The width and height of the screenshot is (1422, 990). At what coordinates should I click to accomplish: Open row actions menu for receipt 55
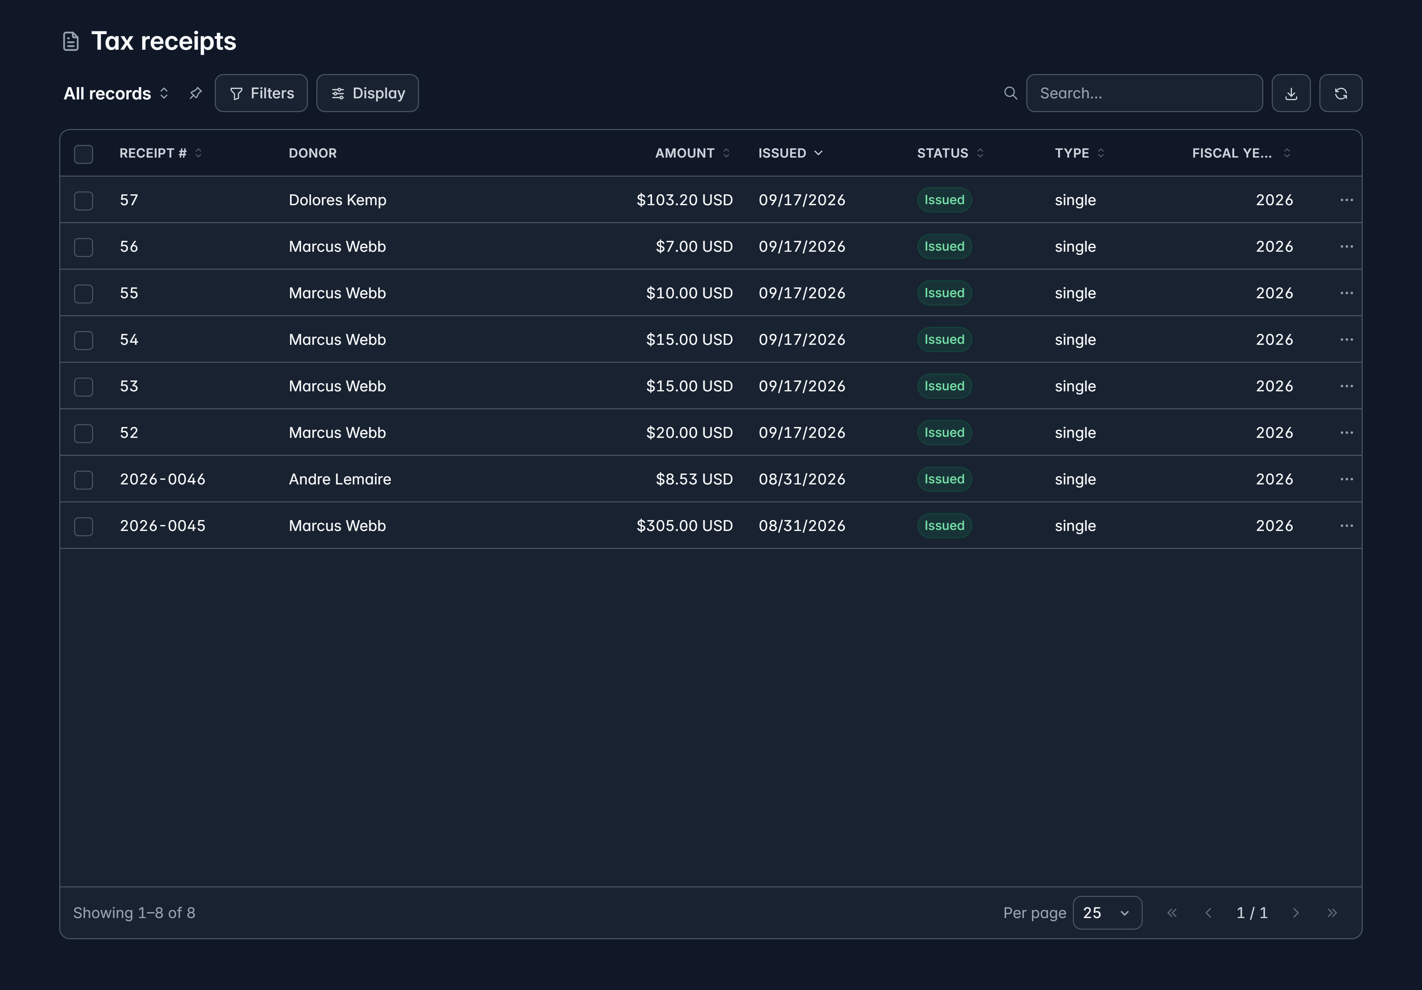[x=1346, y=293]
